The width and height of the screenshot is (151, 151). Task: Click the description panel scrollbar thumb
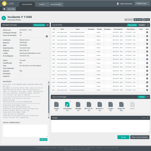[49, 99]
